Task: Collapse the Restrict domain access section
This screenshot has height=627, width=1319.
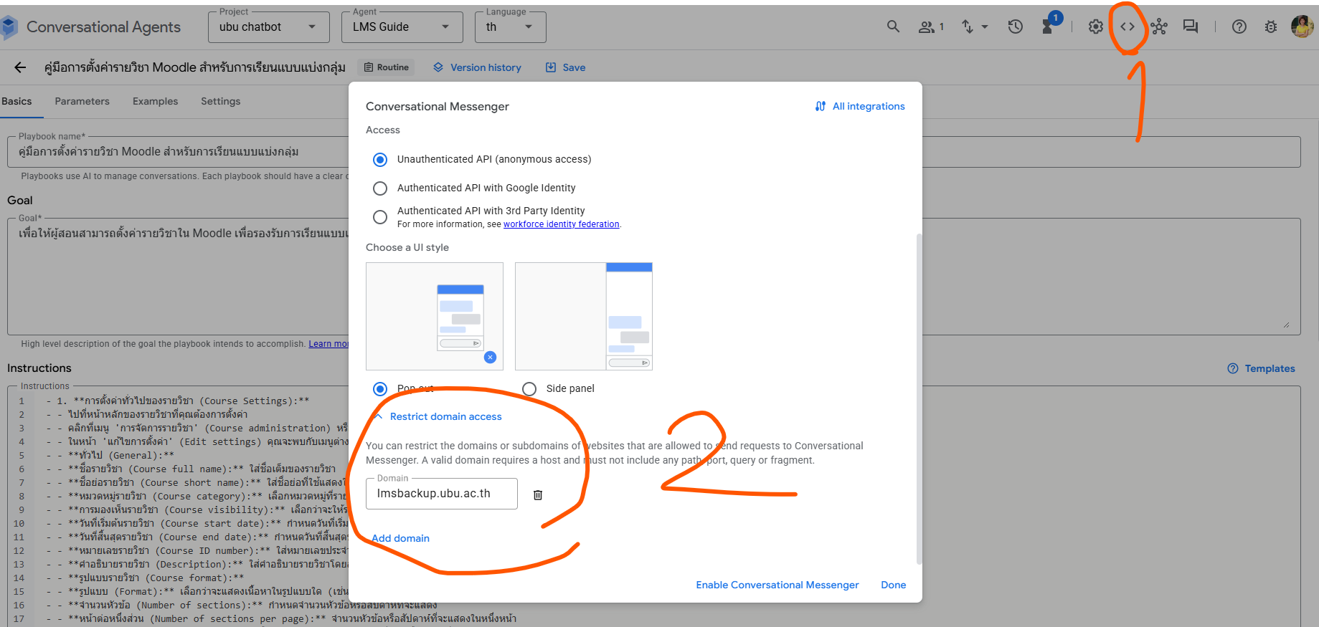Action: click(438, 416)
